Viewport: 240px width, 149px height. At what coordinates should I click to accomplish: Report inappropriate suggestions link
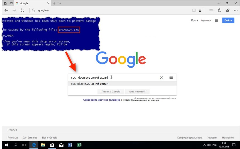155,98
